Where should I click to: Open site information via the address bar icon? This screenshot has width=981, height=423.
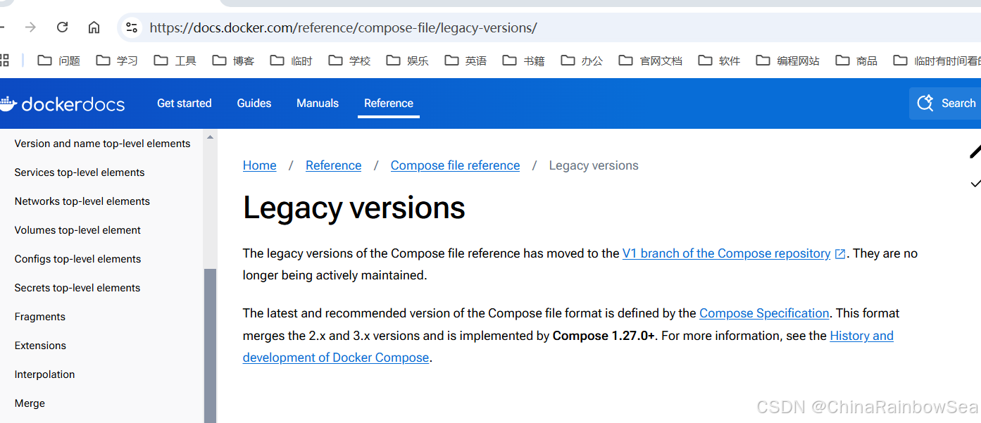coord(131,27)
